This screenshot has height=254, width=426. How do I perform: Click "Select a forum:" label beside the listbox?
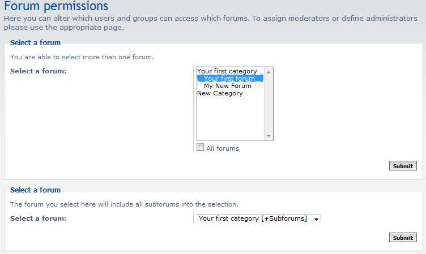38,71
